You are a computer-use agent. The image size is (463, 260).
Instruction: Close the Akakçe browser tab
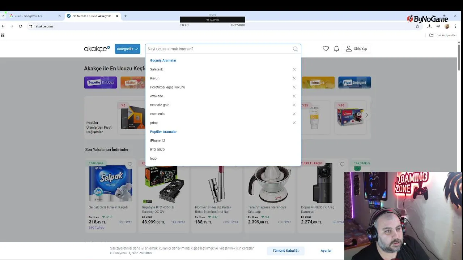(117, 16)
